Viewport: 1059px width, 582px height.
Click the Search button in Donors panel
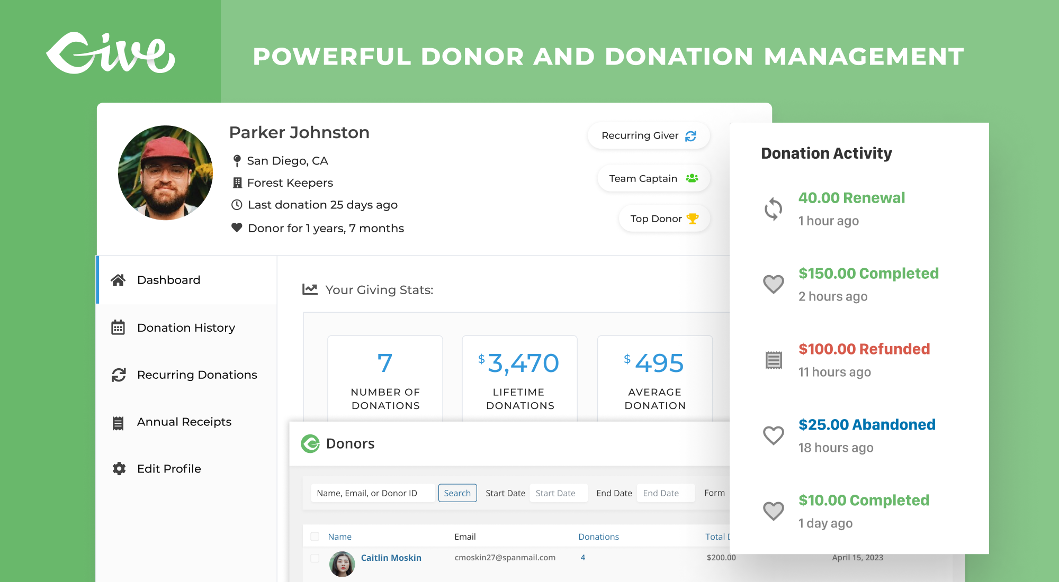click(x=457, y=493)
